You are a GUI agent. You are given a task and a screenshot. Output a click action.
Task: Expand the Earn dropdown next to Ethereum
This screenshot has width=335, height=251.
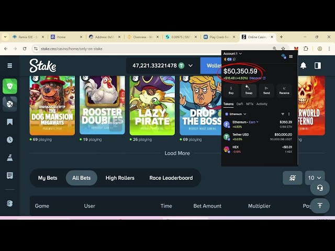point(253,122)
